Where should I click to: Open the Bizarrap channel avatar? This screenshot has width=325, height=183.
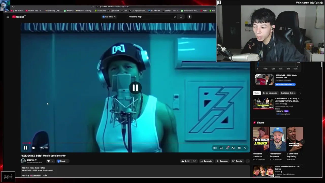23,161
